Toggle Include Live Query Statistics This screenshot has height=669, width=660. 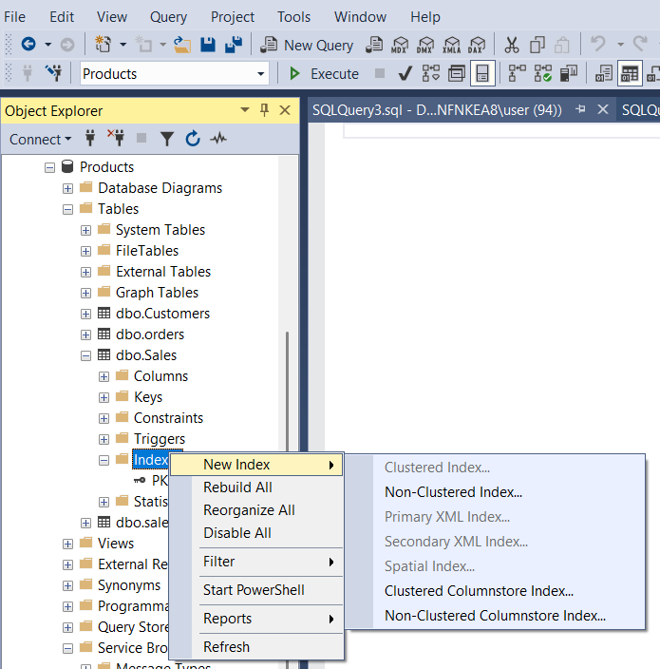pos(543,73)
